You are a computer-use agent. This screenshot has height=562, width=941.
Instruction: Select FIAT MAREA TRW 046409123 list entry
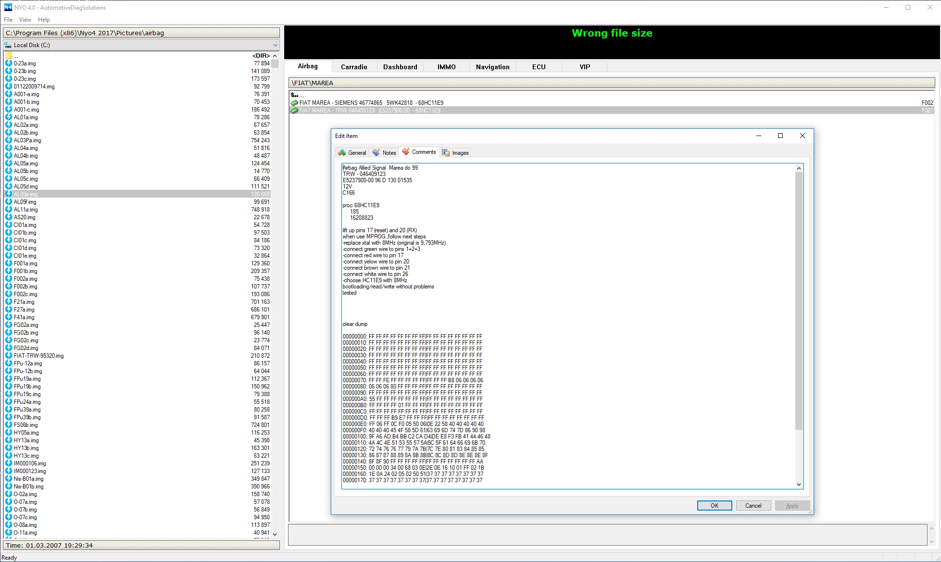[x=370, y=111]
